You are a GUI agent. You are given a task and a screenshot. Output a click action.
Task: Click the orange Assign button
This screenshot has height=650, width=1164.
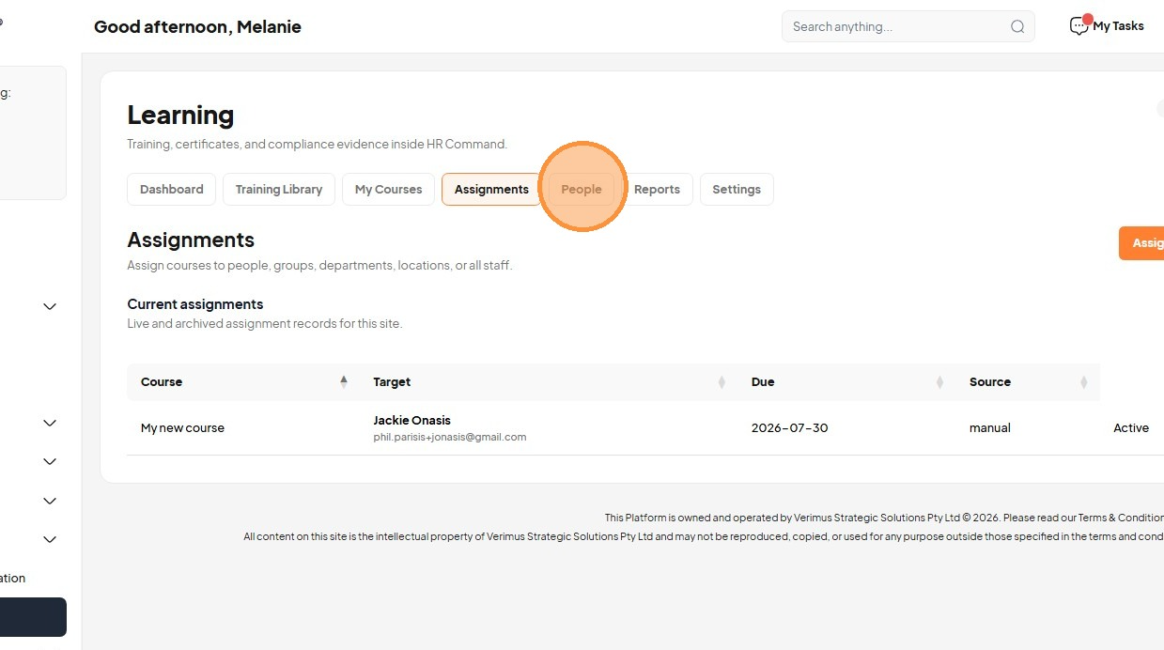point(1141,243)
